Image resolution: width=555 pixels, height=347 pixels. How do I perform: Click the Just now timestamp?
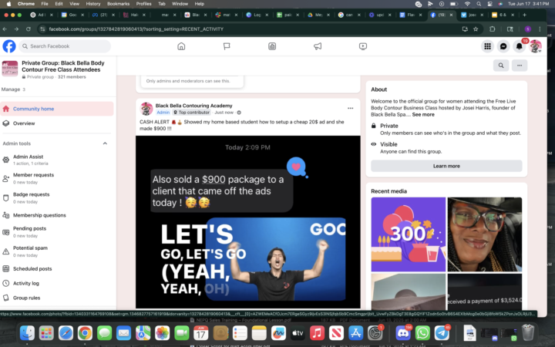click(224, 113)
